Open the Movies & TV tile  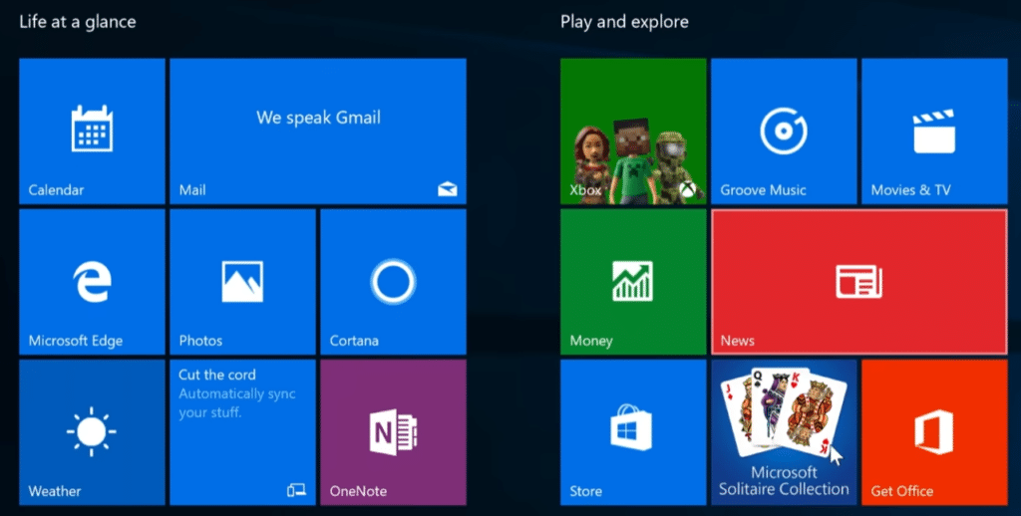click(934, 130)
